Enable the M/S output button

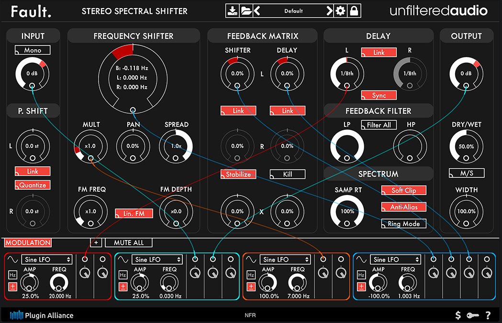(467, 173)
